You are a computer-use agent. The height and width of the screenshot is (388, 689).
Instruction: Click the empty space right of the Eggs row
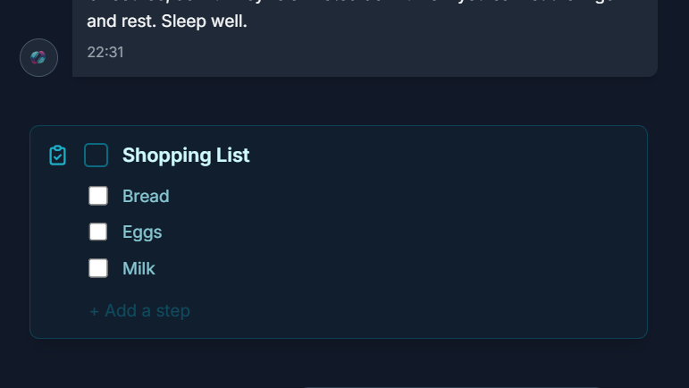pyautogui.click(x=402, y=232)
